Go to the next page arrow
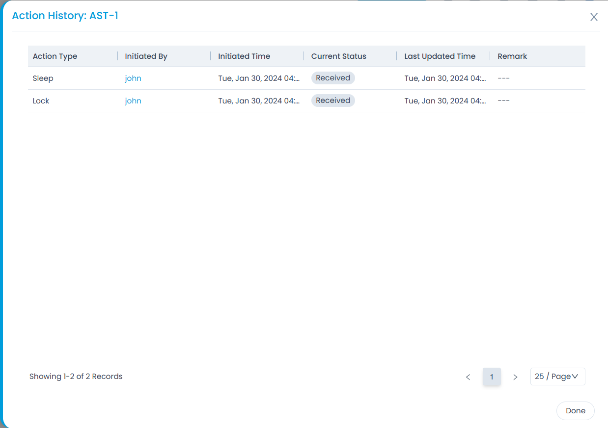 point(515,377)
